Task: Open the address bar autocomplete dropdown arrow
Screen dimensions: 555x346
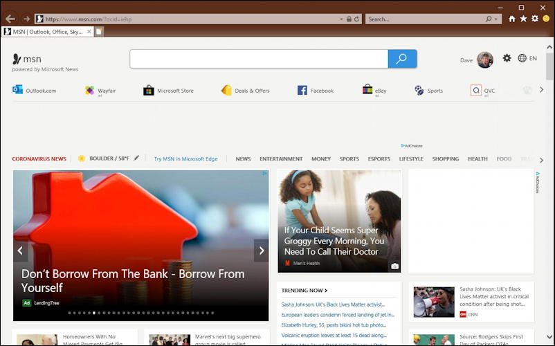Action: 341,19
